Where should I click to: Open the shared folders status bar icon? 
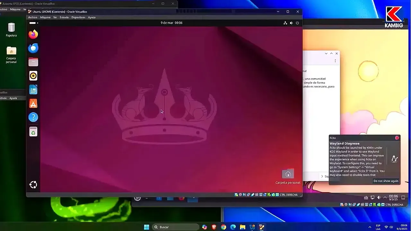click(257, 194)
